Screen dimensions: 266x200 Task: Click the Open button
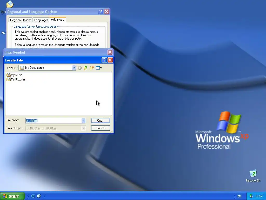[101, 121]
